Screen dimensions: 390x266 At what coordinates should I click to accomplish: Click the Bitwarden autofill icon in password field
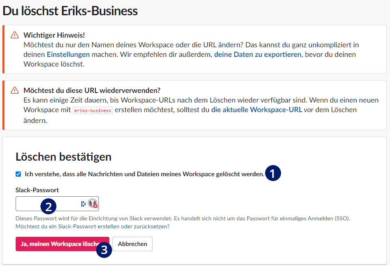pos(83,204)
